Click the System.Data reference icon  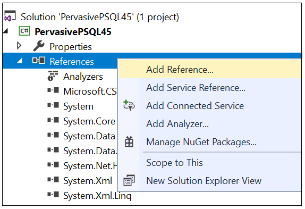point(53,135)
